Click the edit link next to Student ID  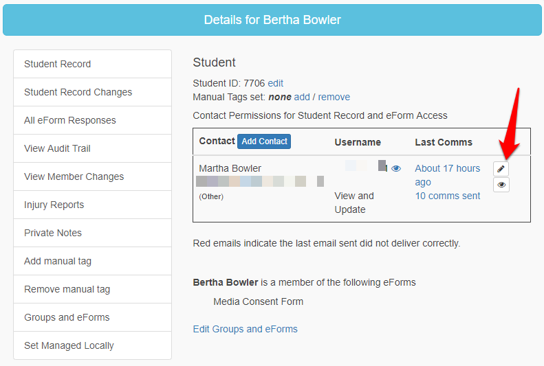275,83
